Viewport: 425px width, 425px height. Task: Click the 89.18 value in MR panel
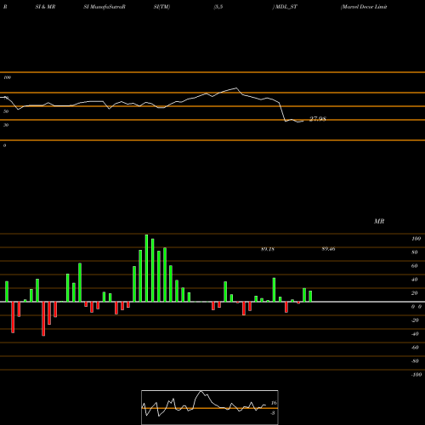[x=268, y=249]
